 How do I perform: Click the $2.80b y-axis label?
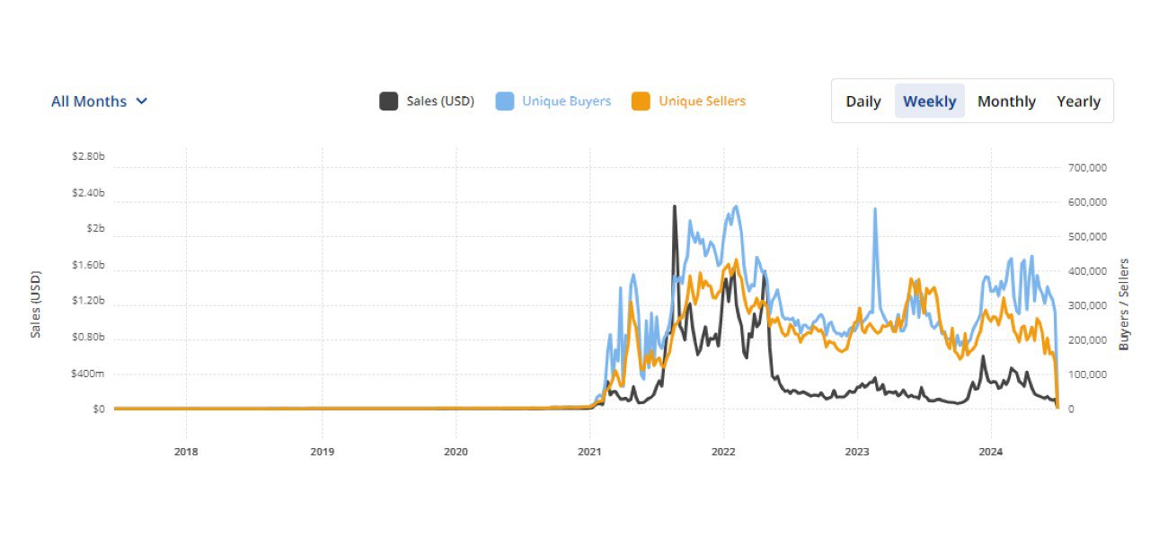pyautogui.click(x=88, y=156)
